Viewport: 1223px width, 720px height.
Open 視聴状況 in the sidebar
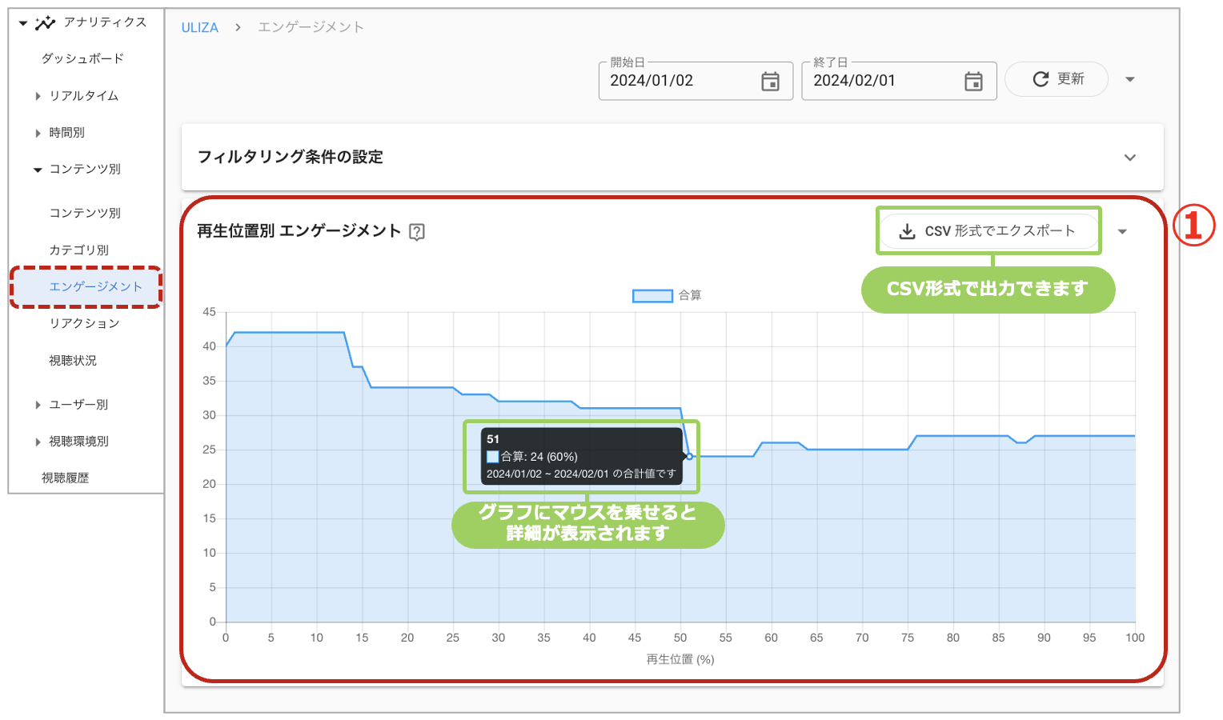(72, 360)
